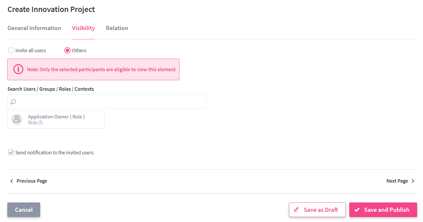Click the Save and Publish button
Viewport: 423px width, 222px height.
point(383,210)
